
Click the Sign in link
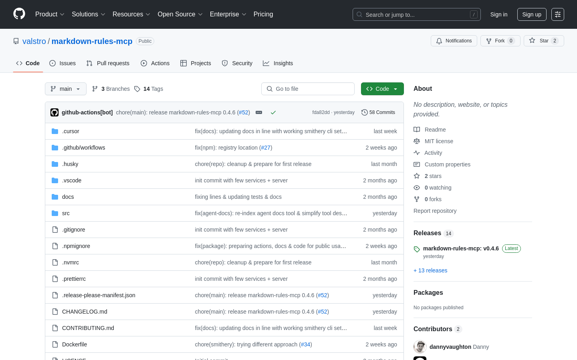point(499,14)
